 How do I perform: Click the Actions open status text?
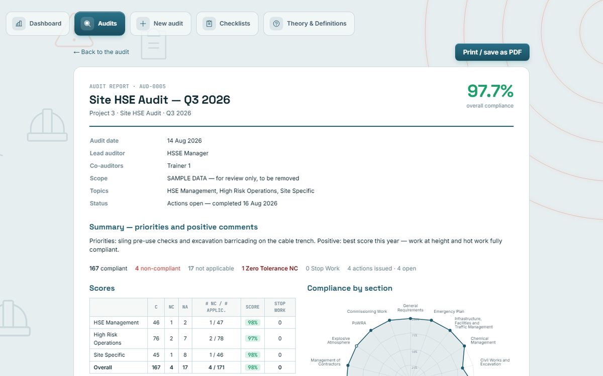point(222,204)
